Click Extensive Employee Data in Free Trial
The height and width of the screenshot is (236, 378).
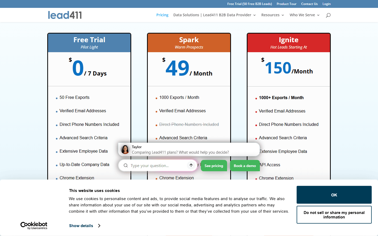[x=84, y=151]
